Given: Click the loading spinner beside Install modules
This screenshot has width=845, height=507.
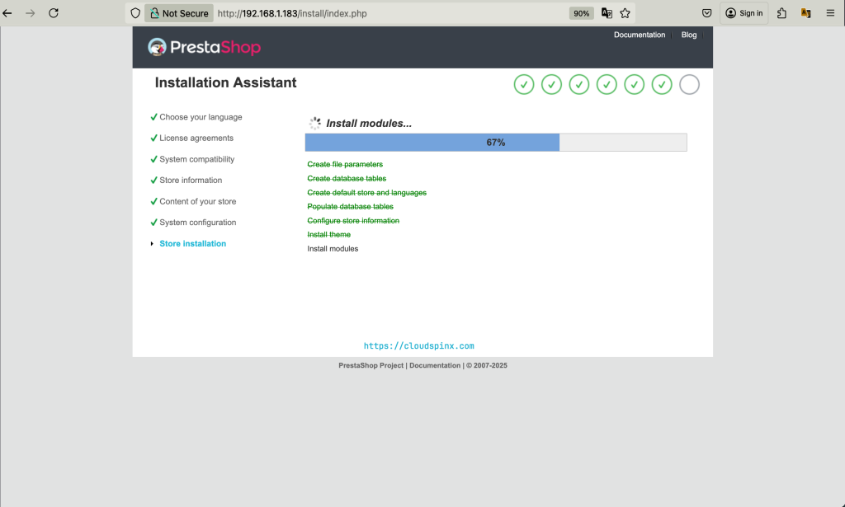Looking at the screenshot, I should point(314,124).
